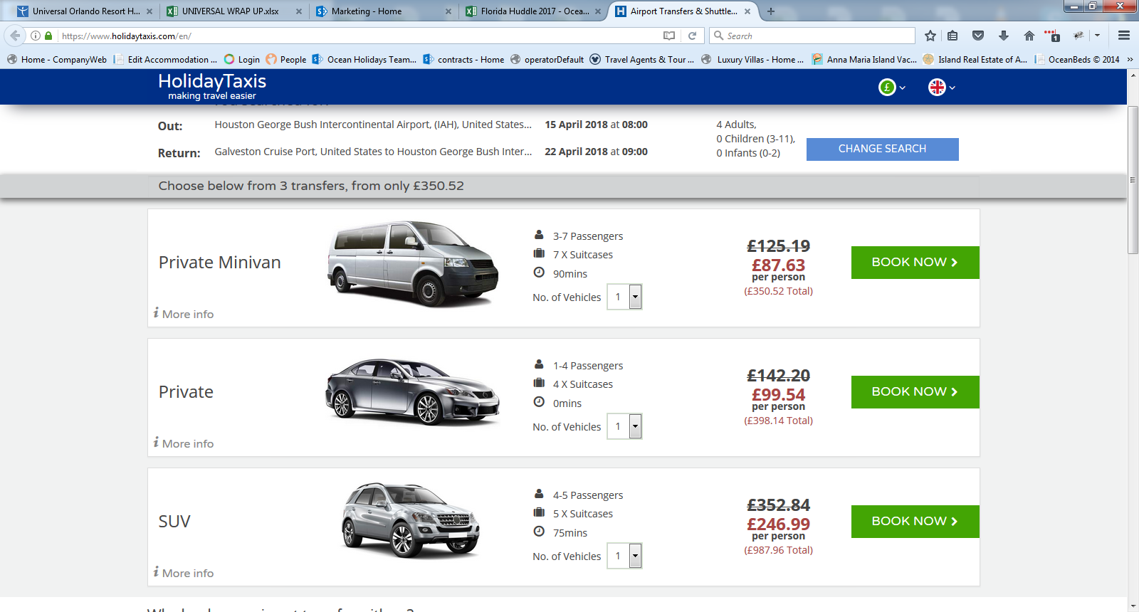Open the Firefox hamburger menu
Screen dimensions: 1139x612
[x=1124, y=36]
